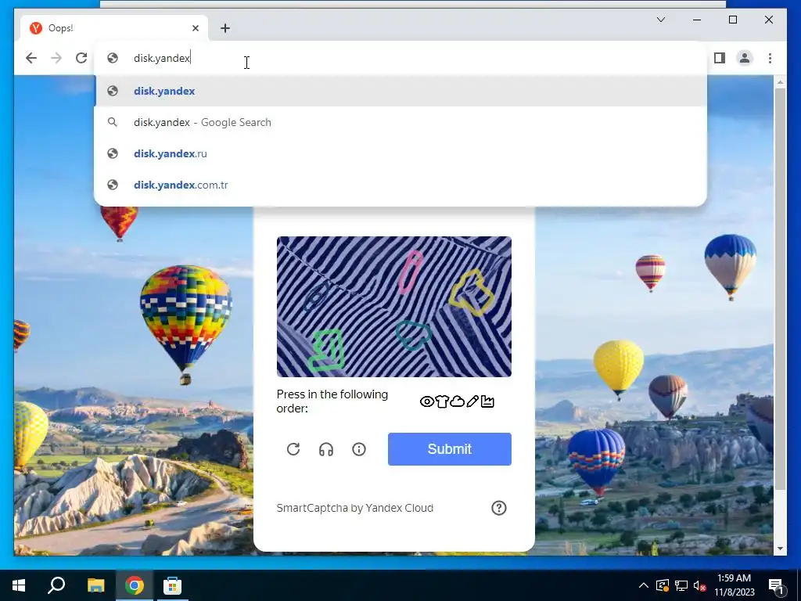The width and height of the screenshot is (801, 601).
Task: Click the t-shirt icon in order hint
Action: (x=443, y=401)
